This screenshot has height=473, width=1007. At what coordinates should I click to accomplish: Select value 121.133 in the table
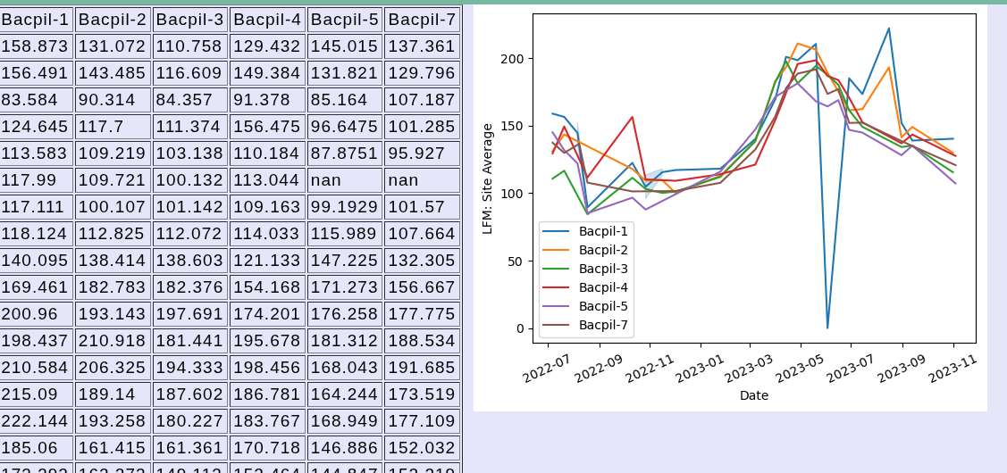tap(268, 261)
